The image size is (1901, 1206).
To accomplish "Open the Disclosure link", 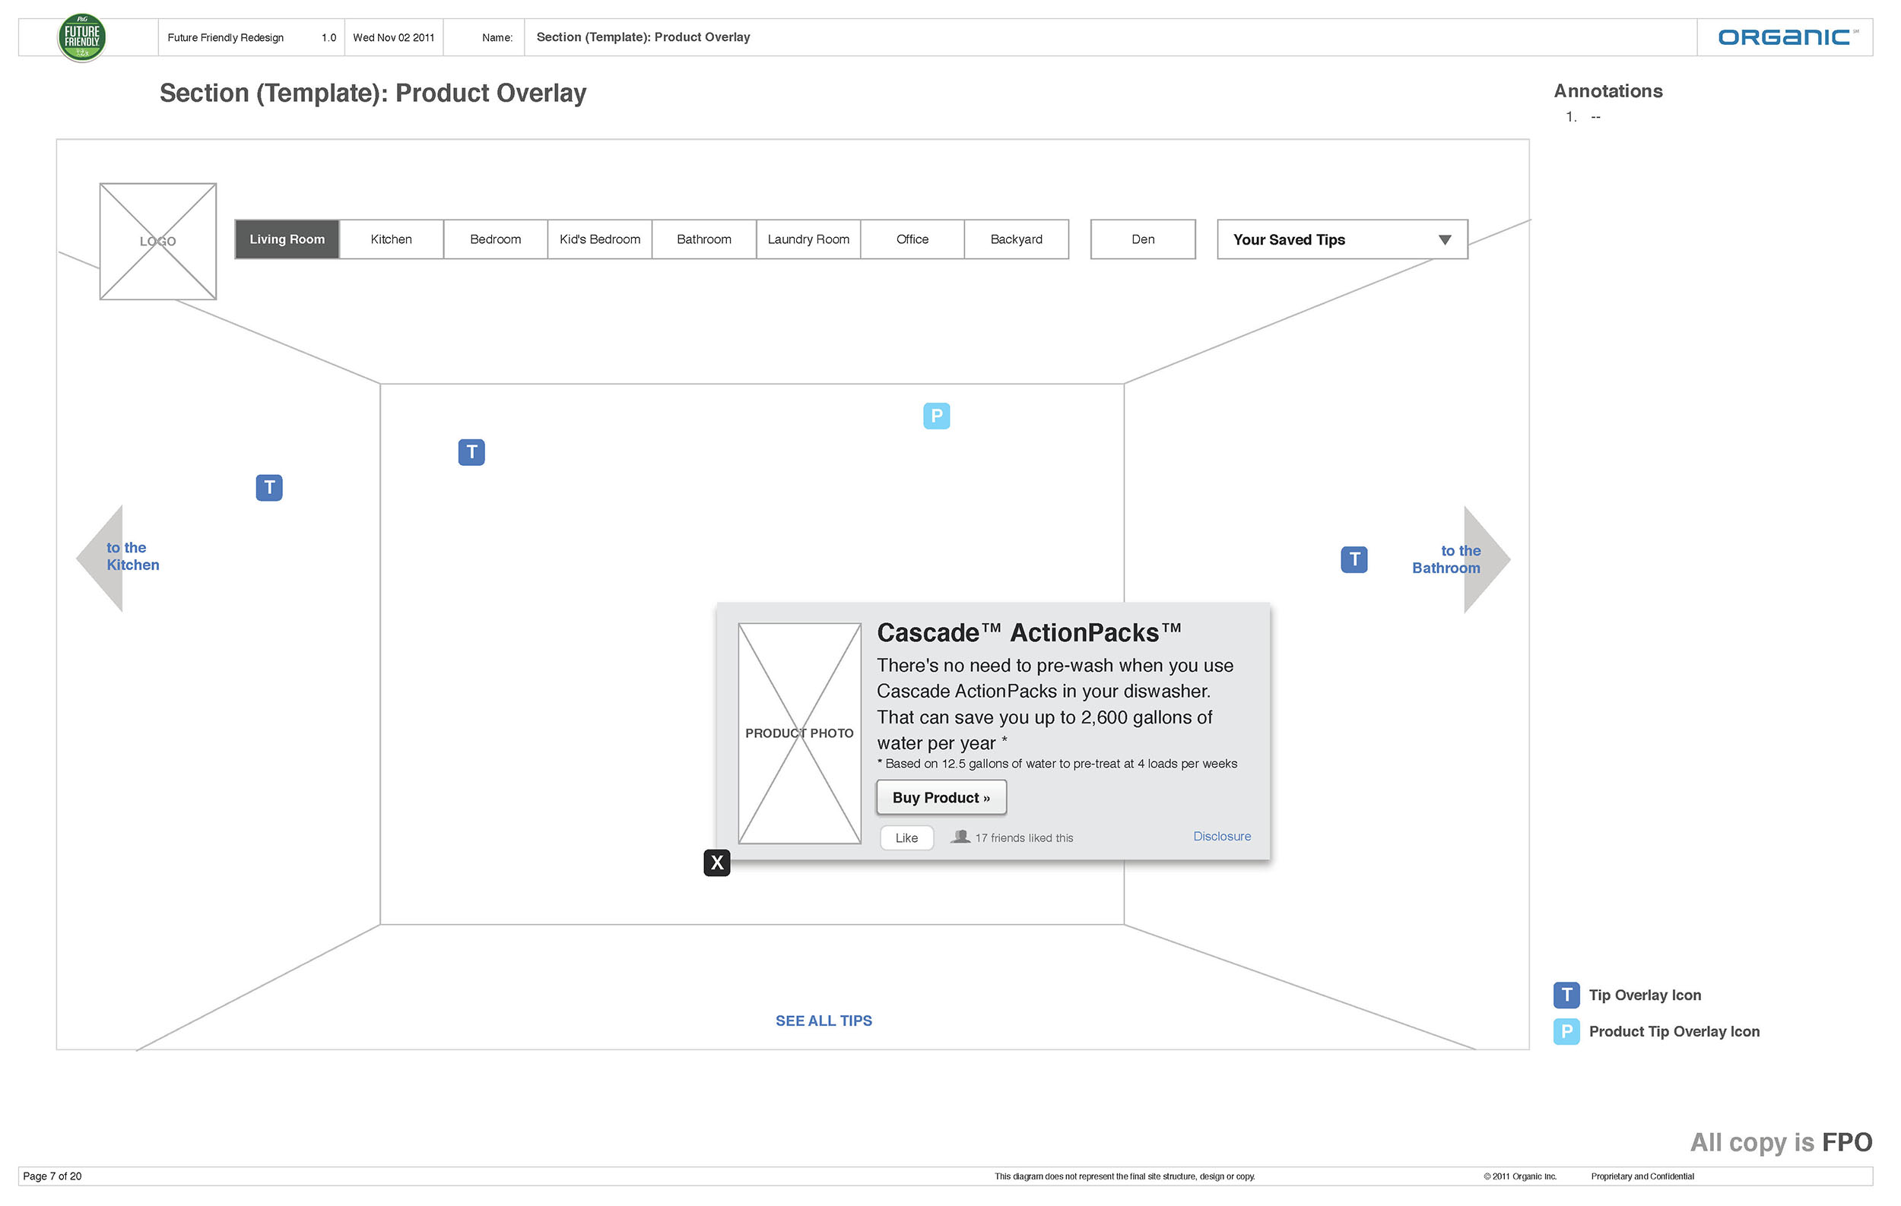I will (1222, 837).
